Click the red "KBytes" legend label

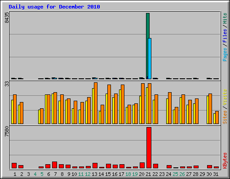coord(225,161)
